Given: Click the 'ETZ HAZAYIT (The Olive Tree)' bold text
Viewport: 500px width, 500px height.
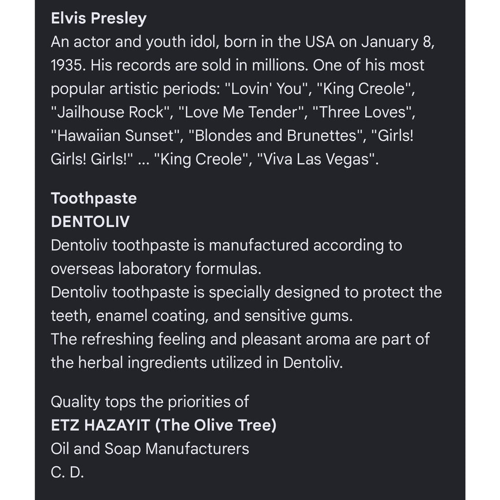Looking at the screenshot, I should (x=164, y=425).
